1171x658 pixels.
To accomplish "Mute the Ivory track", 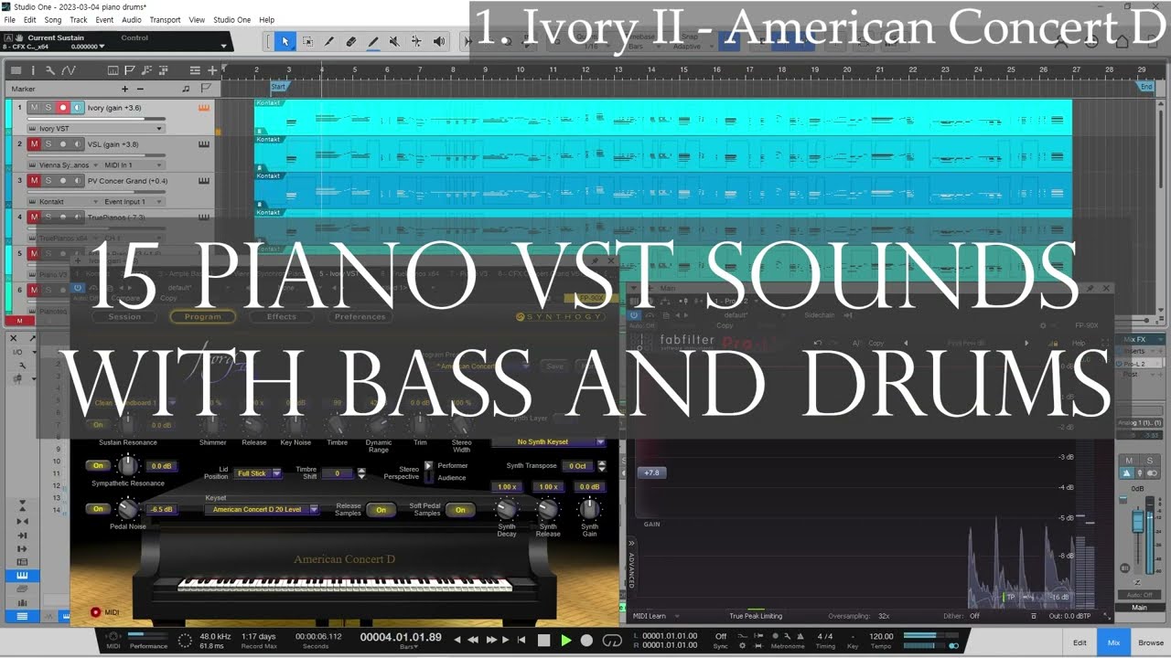I will coord(34,108).
